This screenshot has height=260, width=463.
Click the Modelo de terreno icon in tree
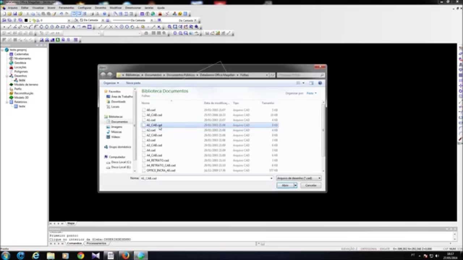[x=11, y=84]
